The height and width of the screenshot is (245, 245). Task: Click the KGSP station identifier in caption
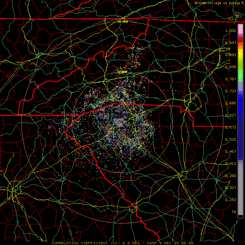(x=152, y=243)
